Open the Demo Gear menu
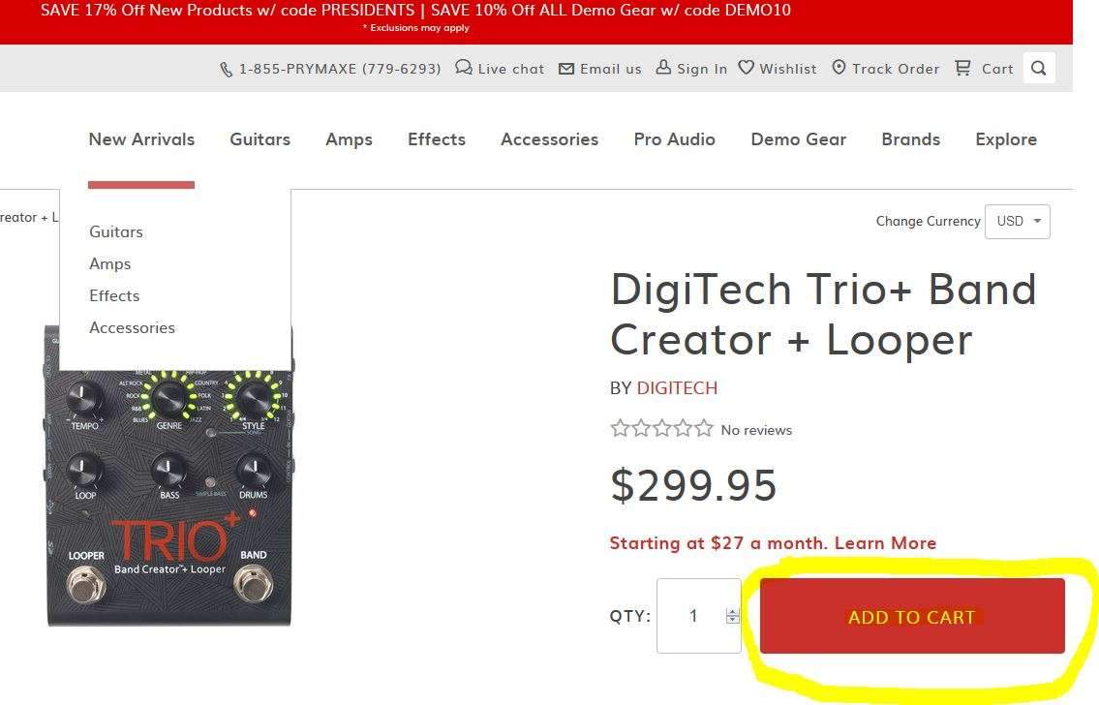The image size is (1099, 705). pyautogui.click(x=798, y=139)
